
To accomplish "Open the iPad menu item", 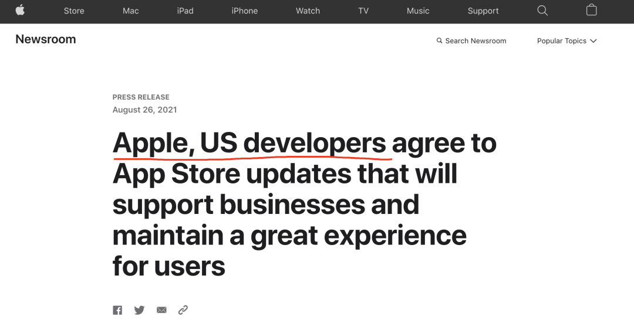I will [x=185, y=11].
